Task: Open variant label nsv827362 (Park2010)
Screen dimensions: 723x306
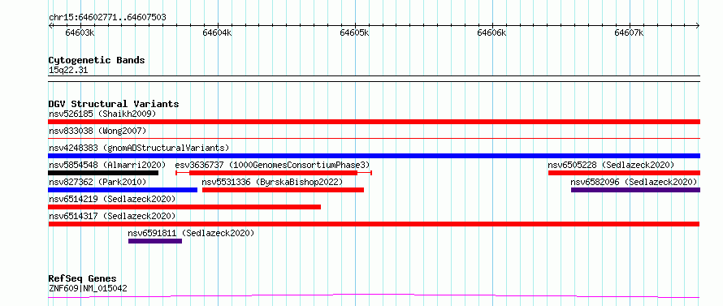Action: pos(97,182)
